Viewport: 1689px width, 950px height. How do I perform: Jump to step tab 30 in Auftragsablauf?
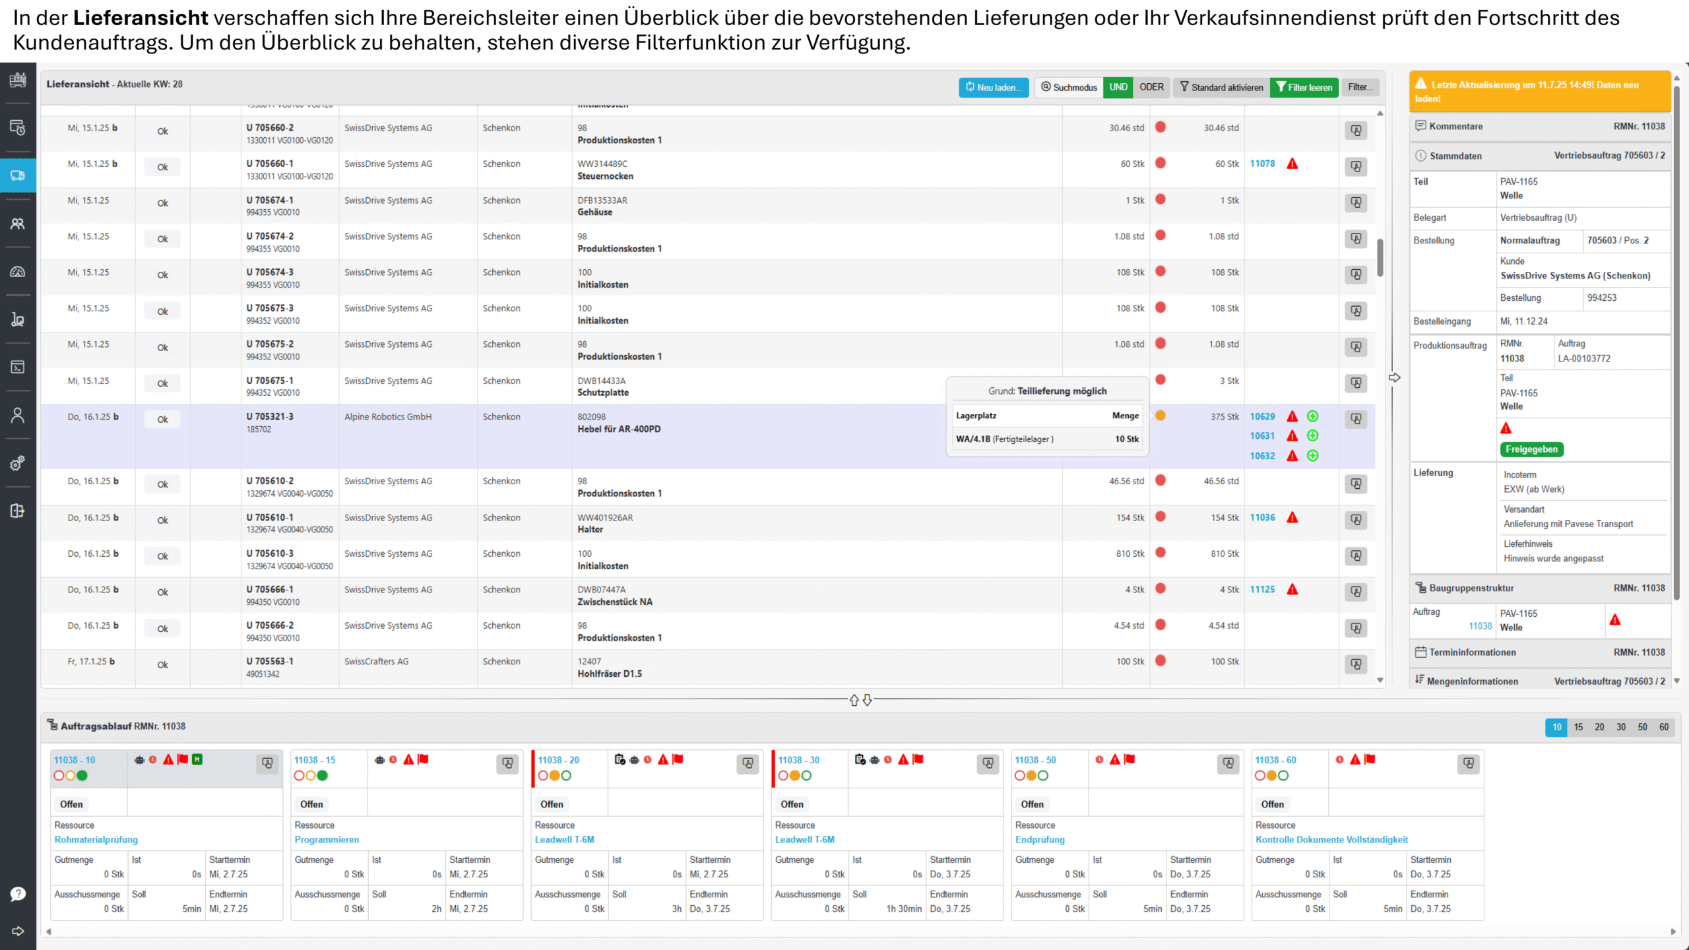[x=1621, y=727]
